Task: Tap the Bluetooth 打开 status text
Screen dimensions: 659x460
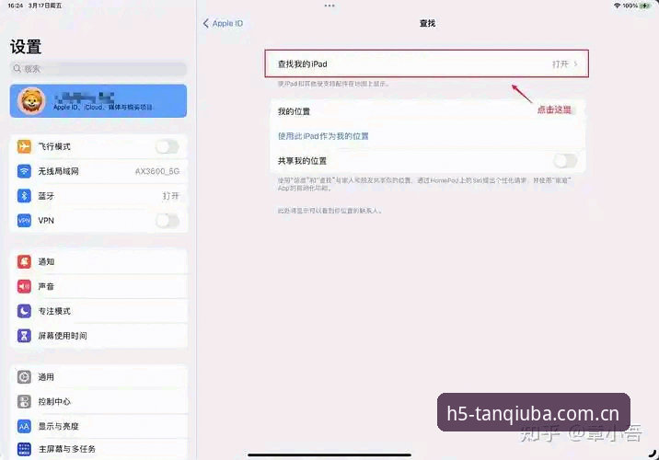Action: pos(171,196)
